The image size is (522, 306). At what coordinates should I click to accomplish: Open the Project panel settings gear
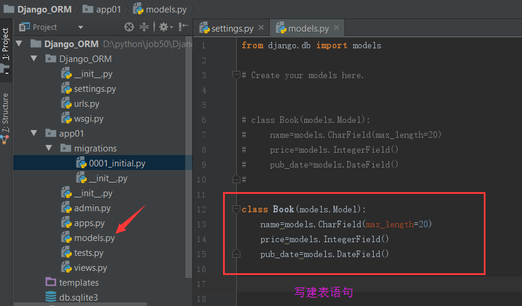tap(166, 27)
